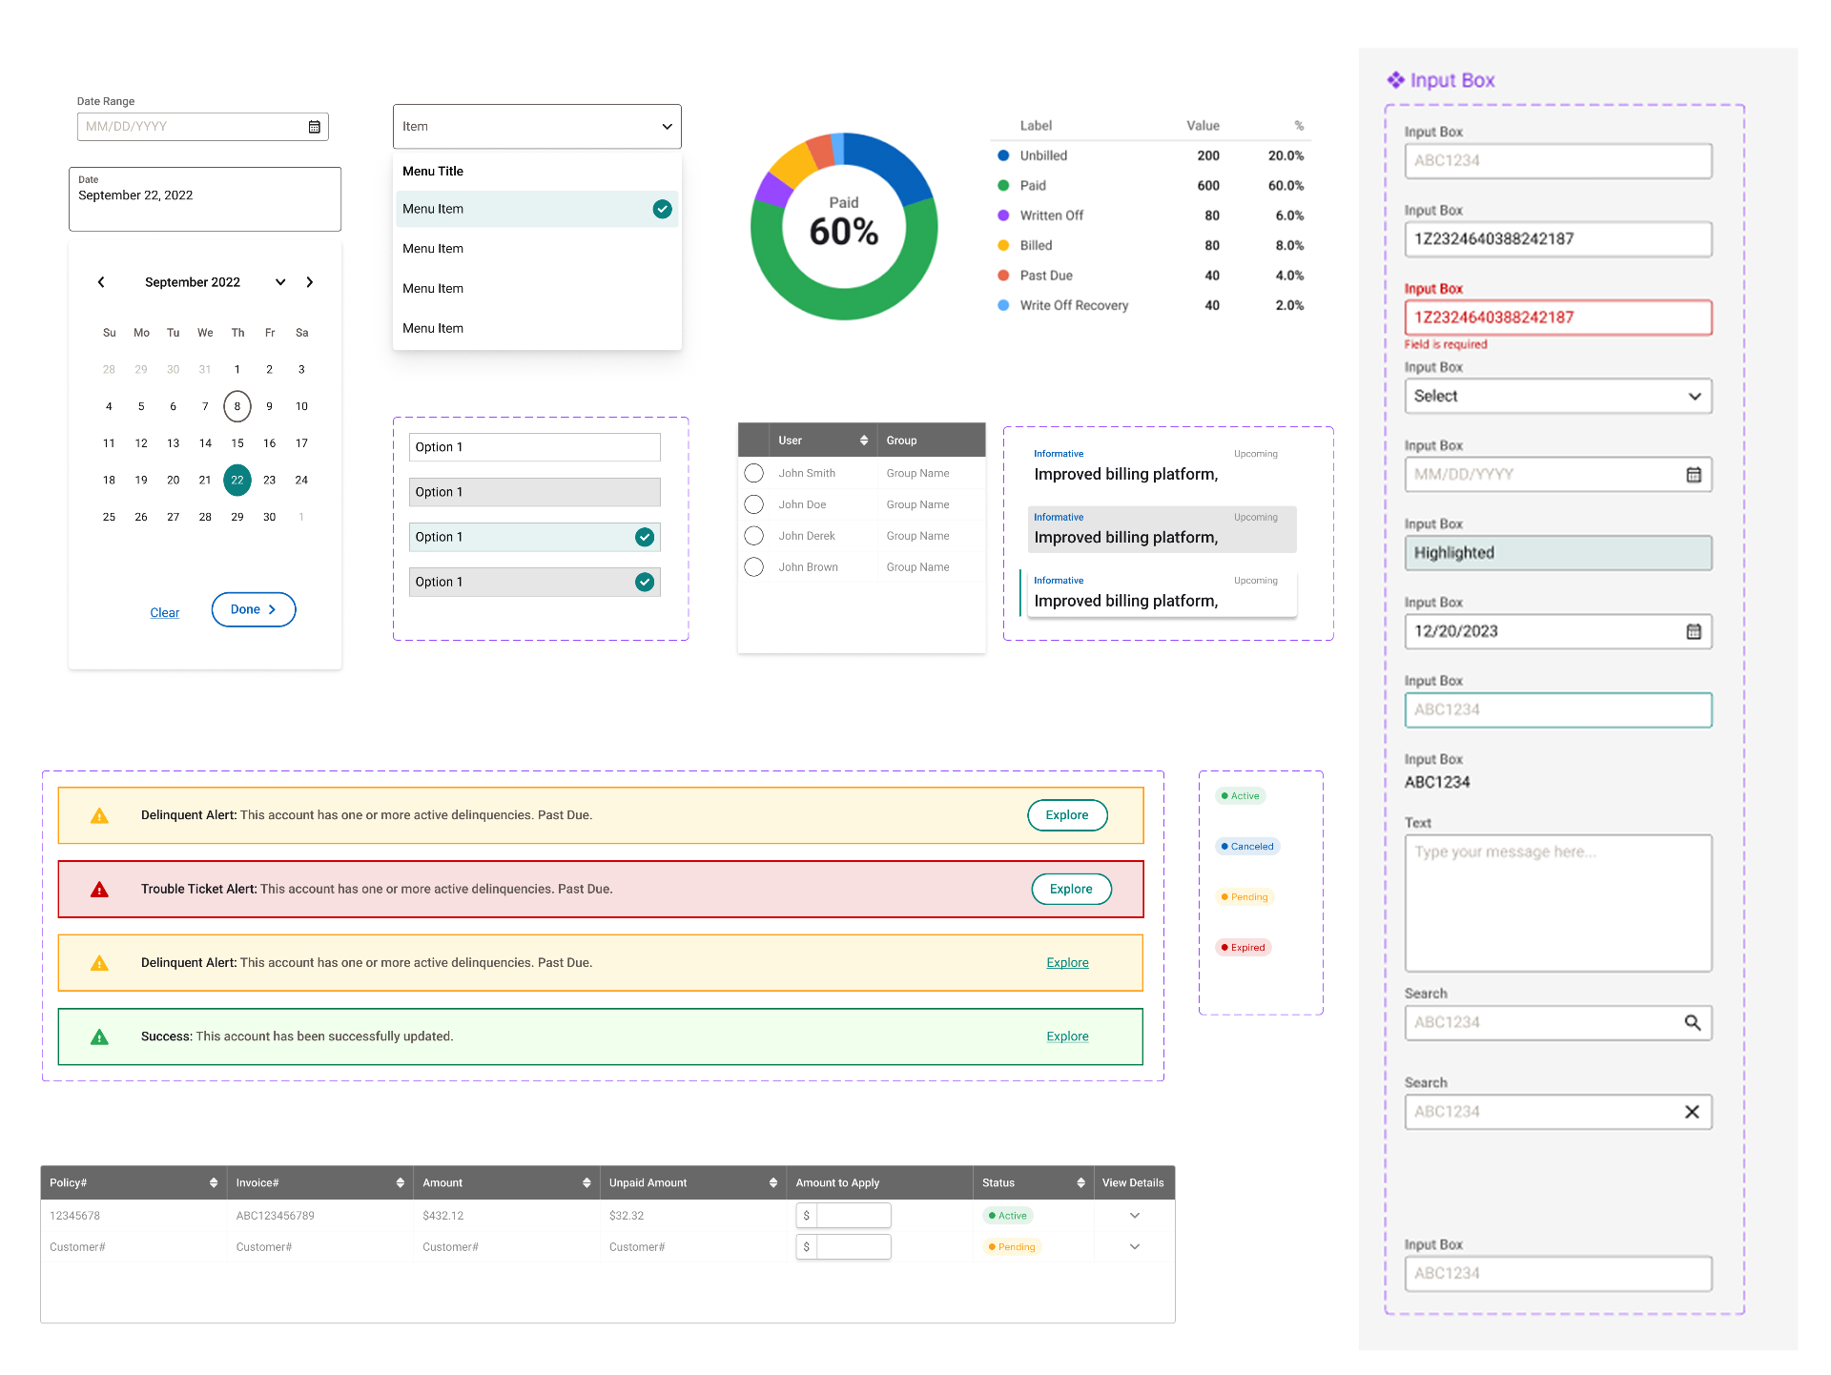
Task: Click red warning icon in Trouble Ticket Alert
Action: (99, 890)
